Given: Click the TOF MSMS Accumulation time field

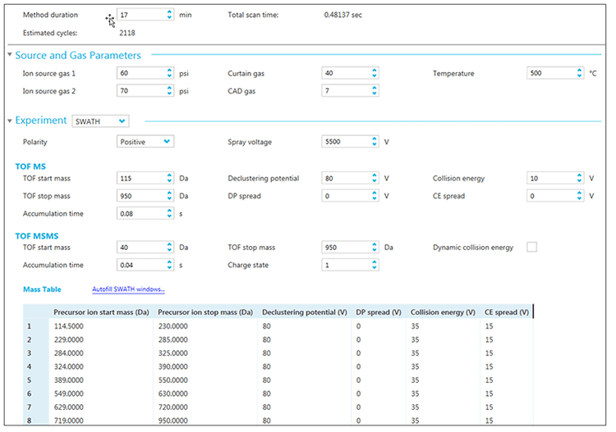Looking at the screenshot, I should (x=140, y=265).
